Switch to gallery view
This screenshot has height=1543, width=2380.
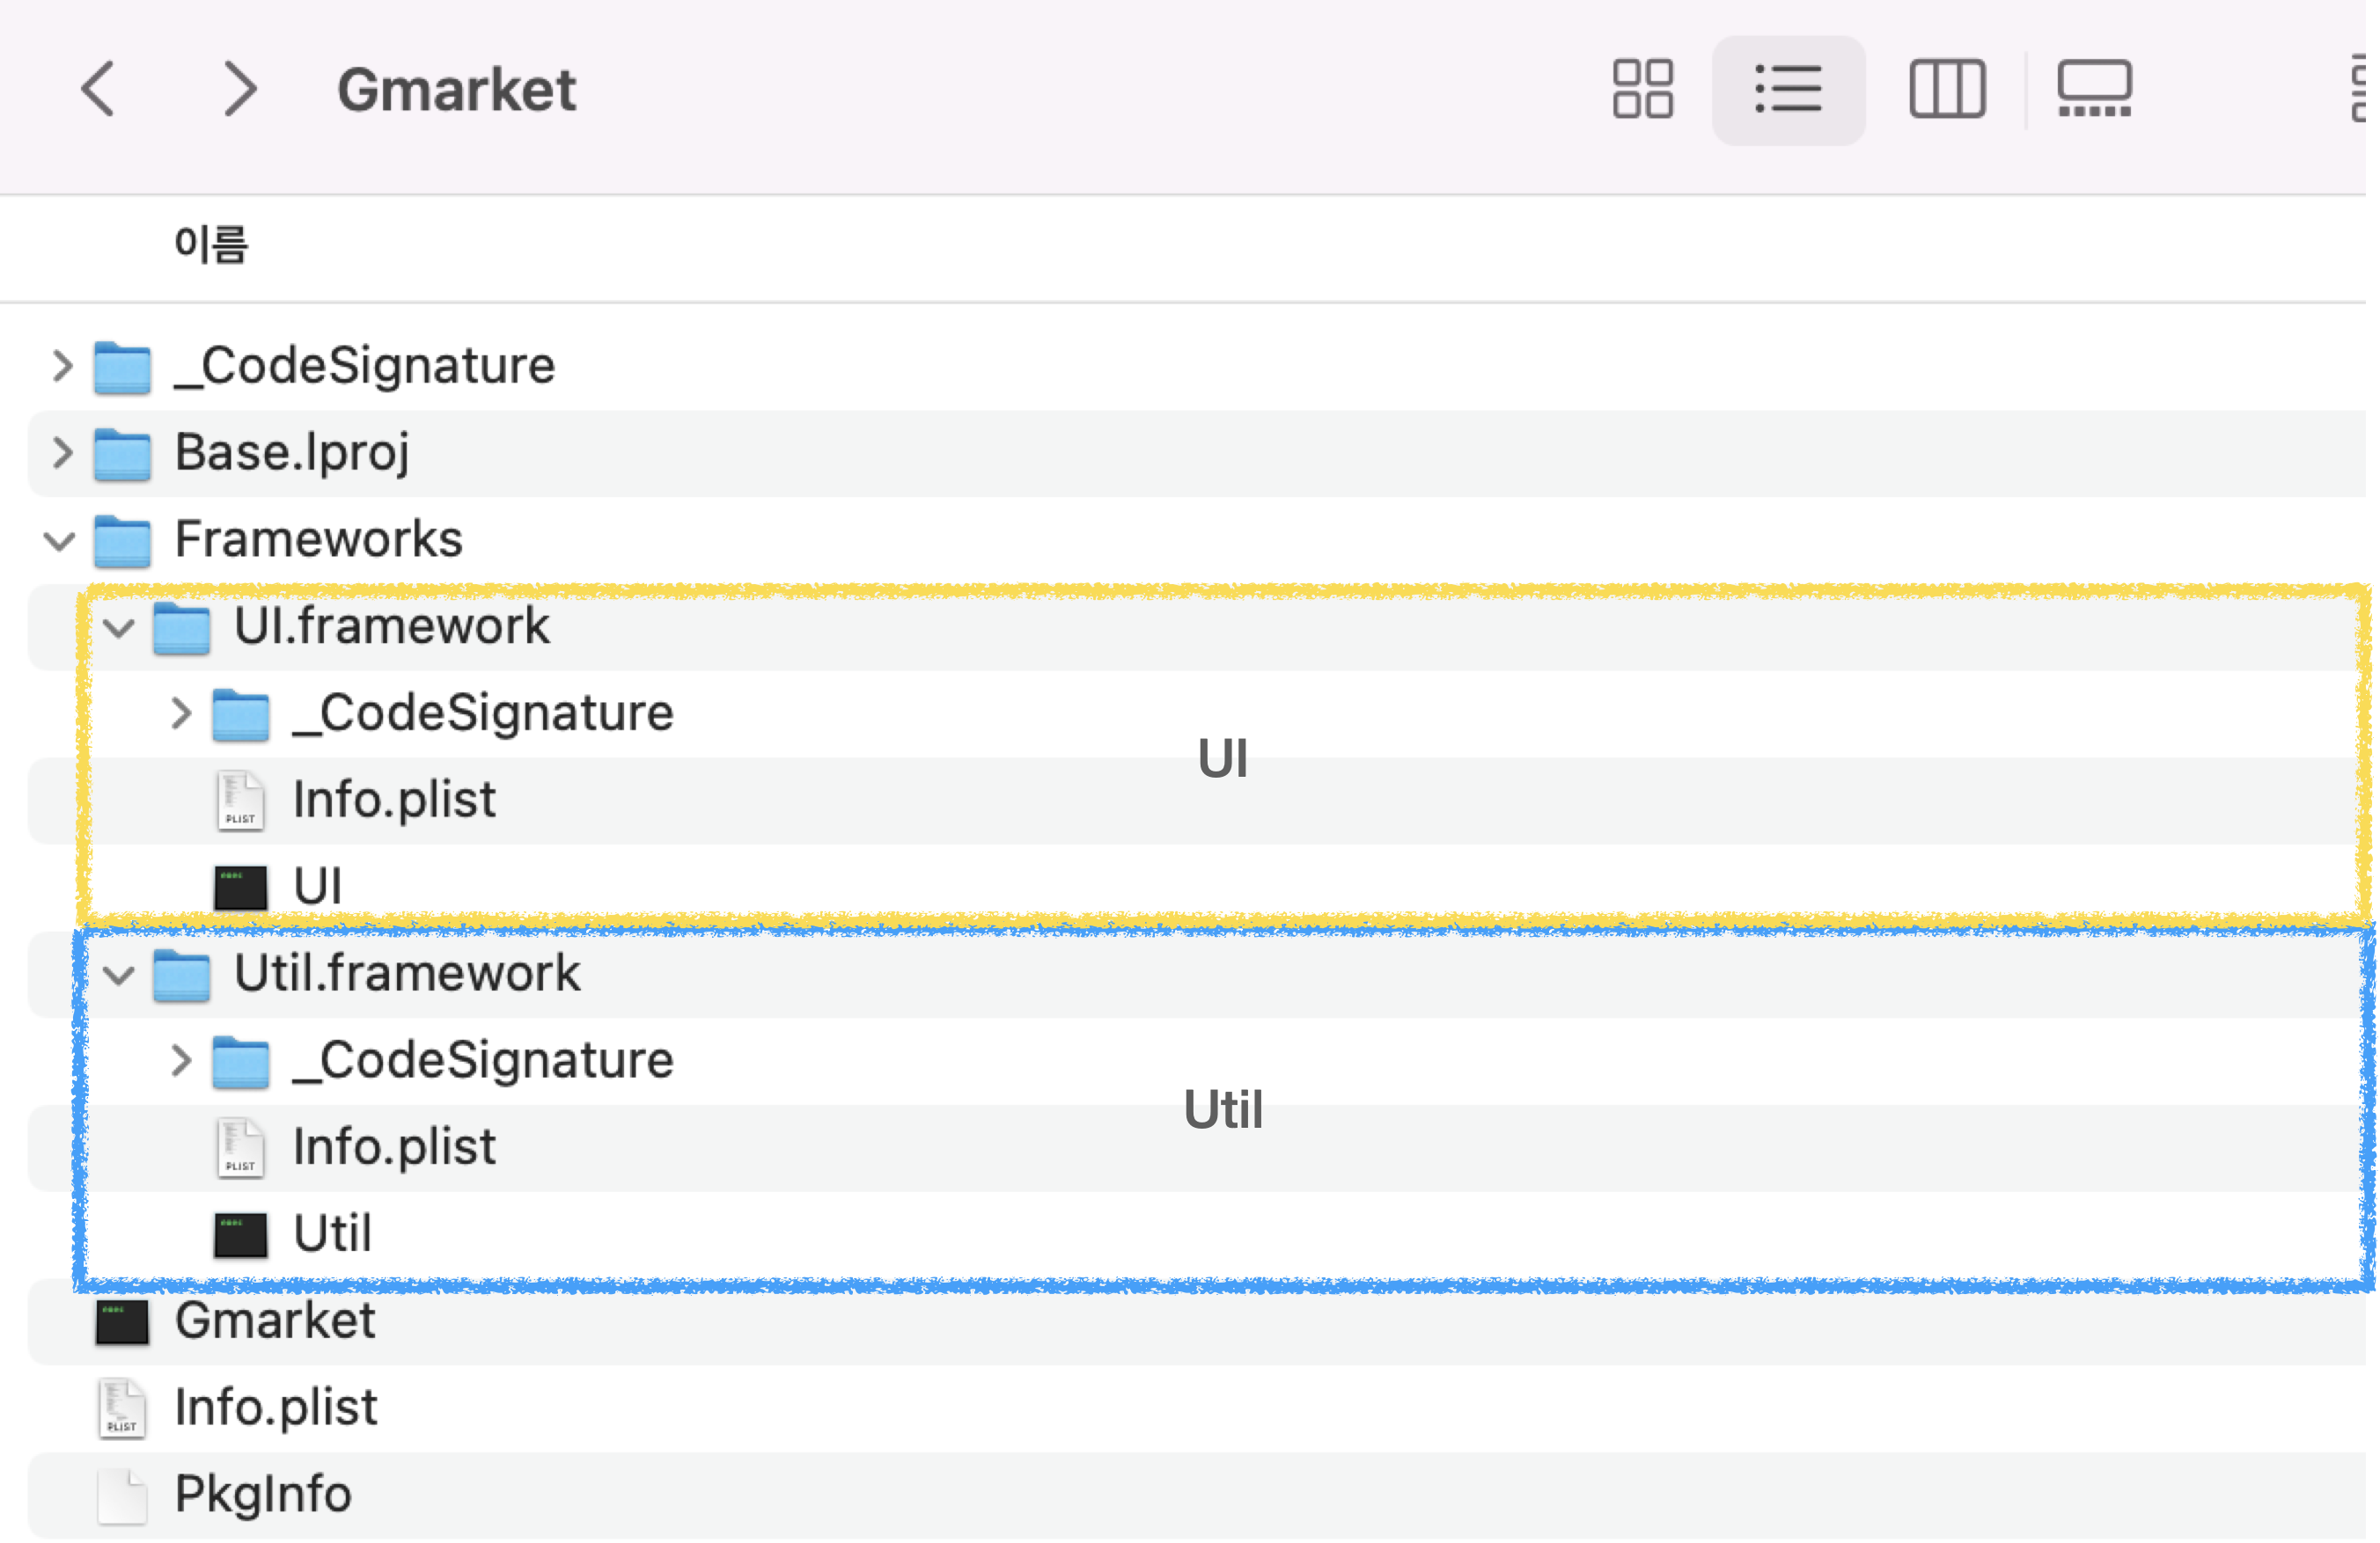[x=2094, y=90]
